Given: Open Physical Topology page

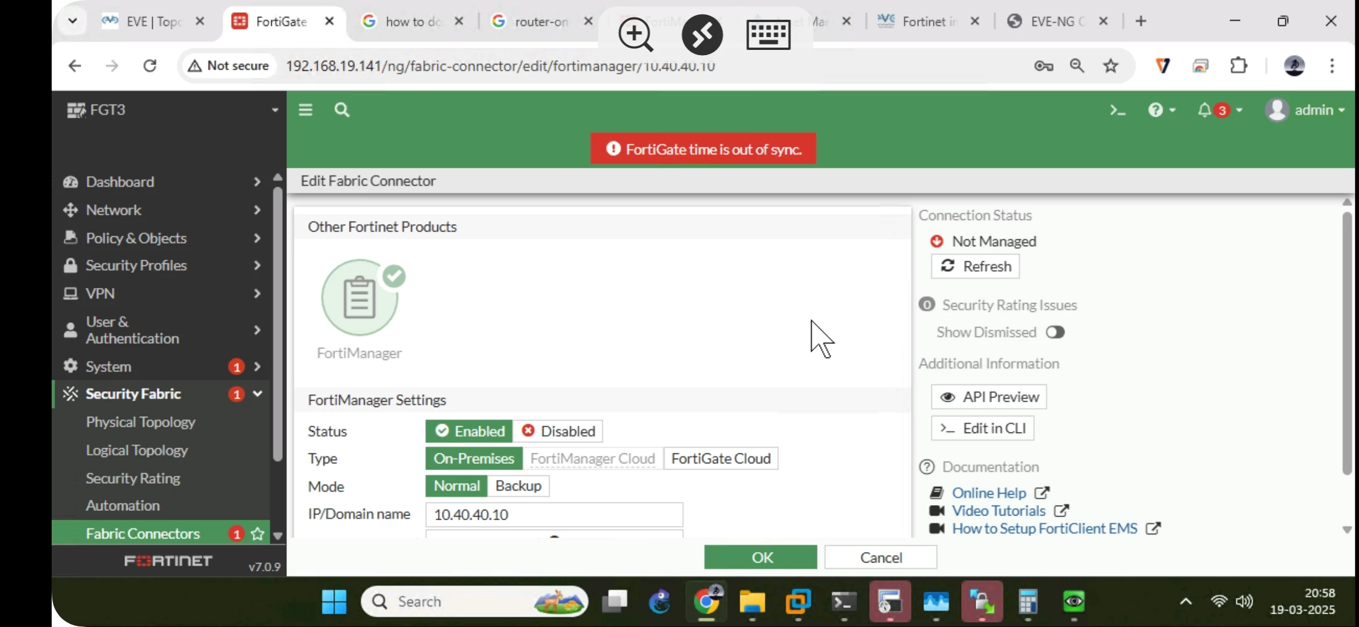Looking at the screenshot, I should click(141, 422).
